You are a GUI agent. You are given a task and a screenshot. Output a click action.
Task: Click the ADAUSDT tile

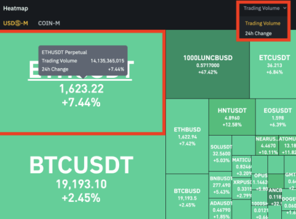[220, 209]
